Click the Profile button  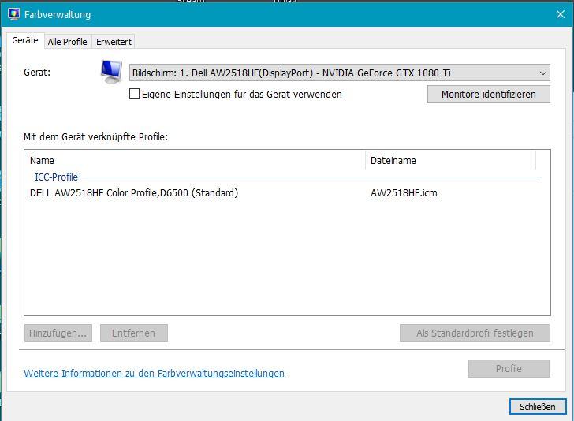509,368
